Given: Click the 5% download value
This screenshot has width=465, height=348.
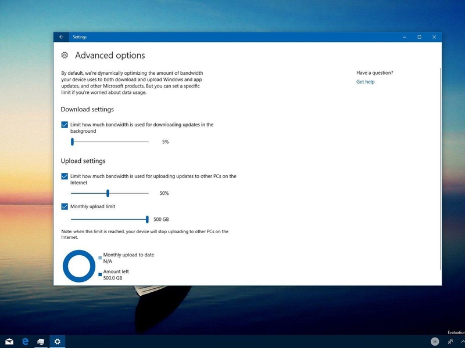Looking at the screenshot, I should point(165,142).
